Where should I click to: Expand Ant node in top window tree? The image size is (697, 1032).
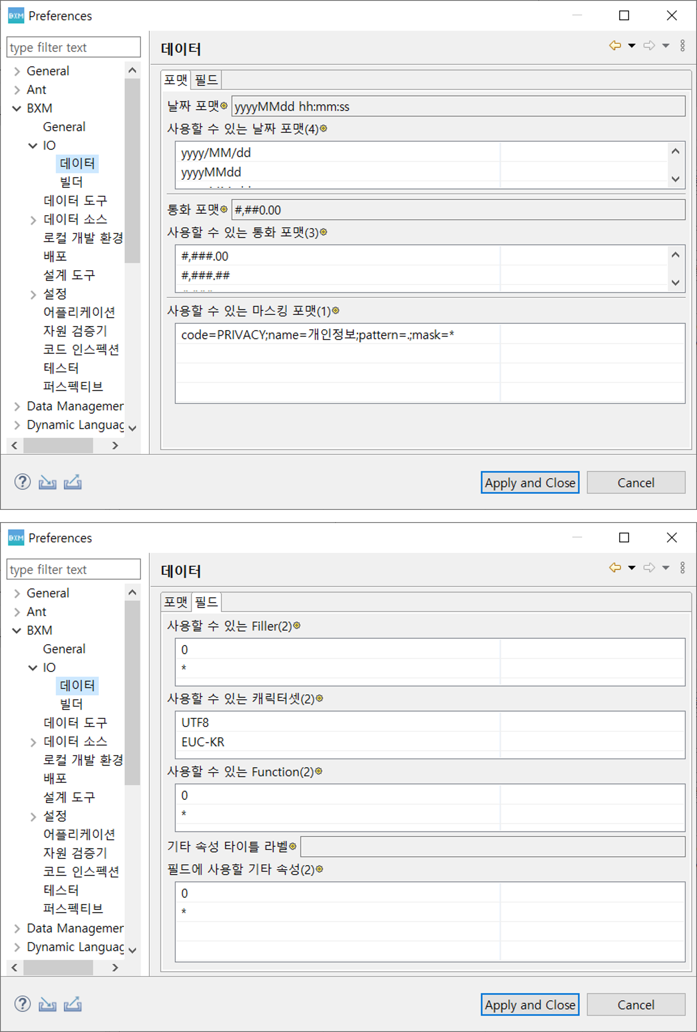[17, 90]
